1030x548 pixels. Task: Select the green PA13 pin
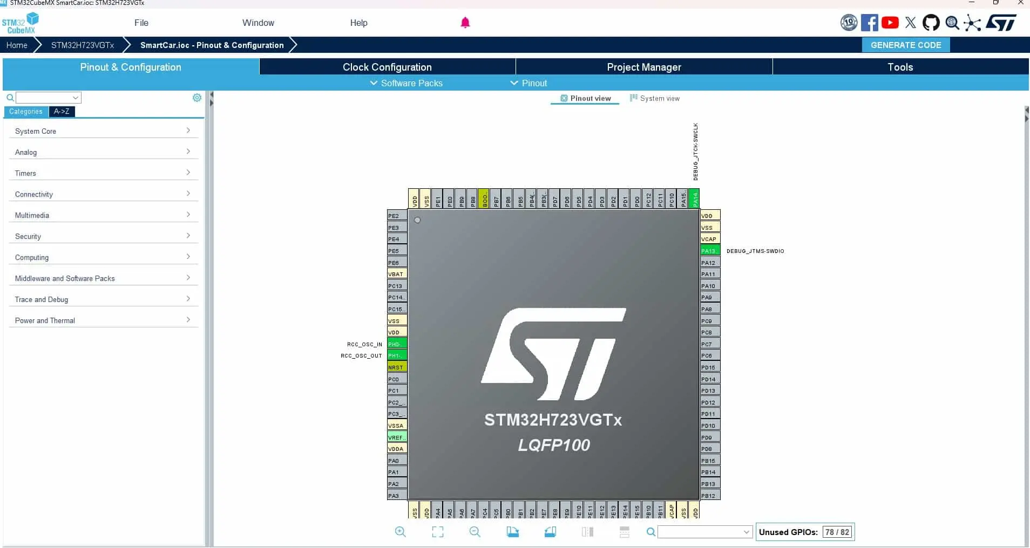coord(710,251)
